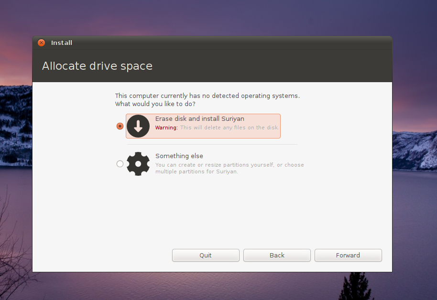The width and height of the screenshot is (437, 300).
Task: Go back with the Back button
Action: tap(277, 256)
